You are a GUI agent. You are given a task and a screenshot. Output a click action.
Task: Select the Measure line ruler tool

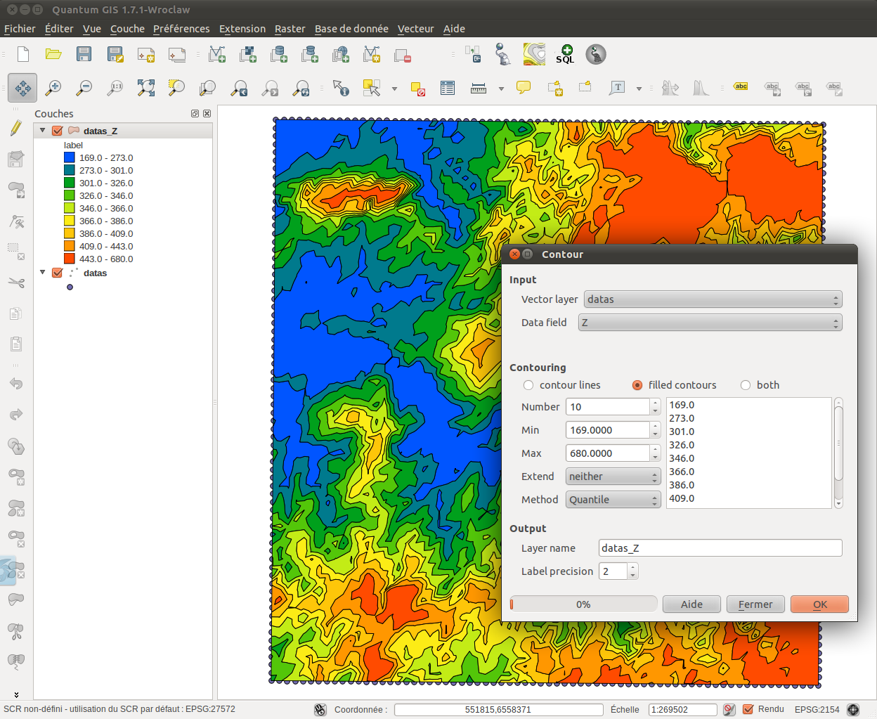pos(479,88)
